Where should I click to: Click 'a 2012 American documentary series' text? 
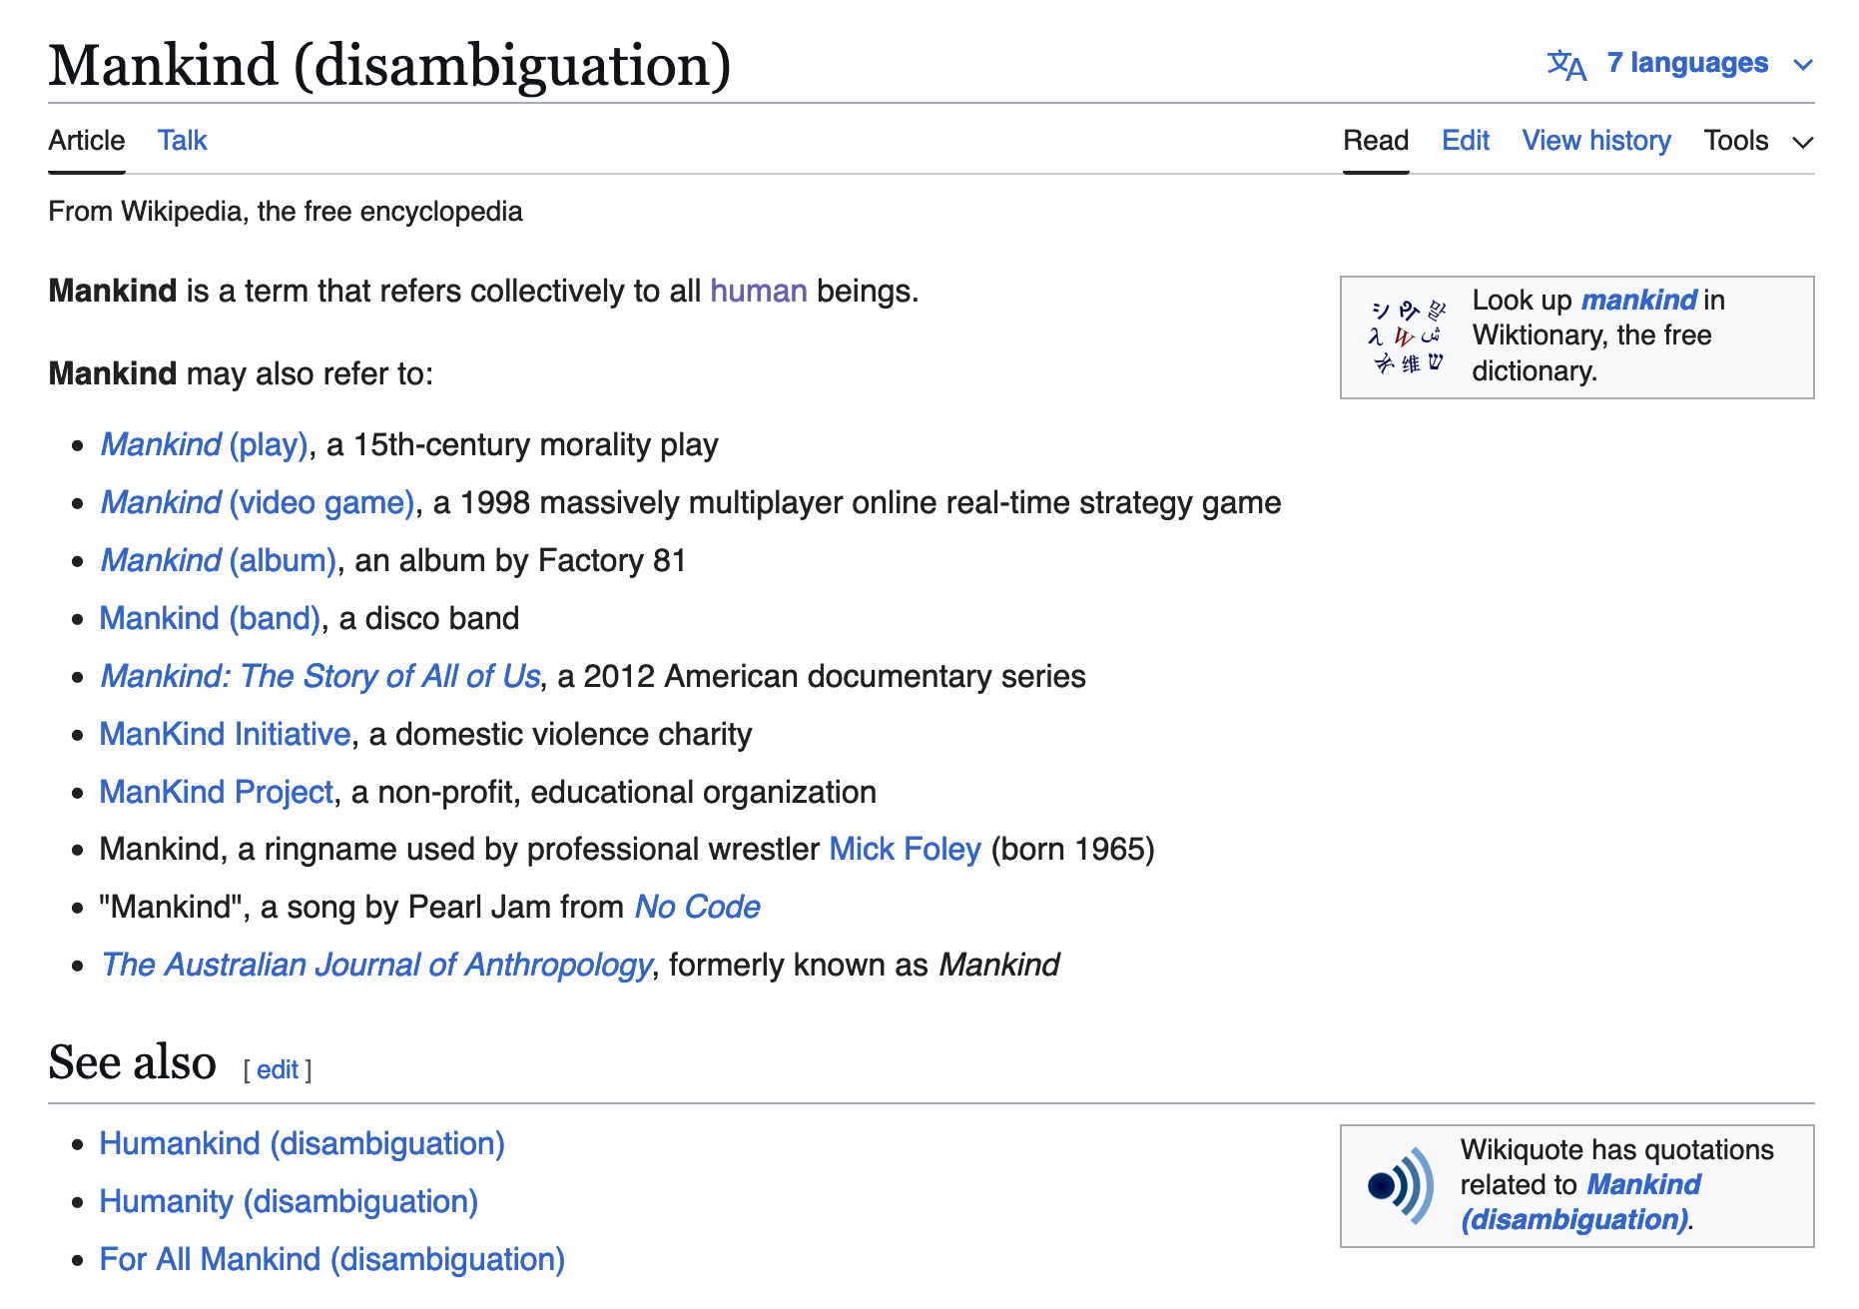point(822,676)
